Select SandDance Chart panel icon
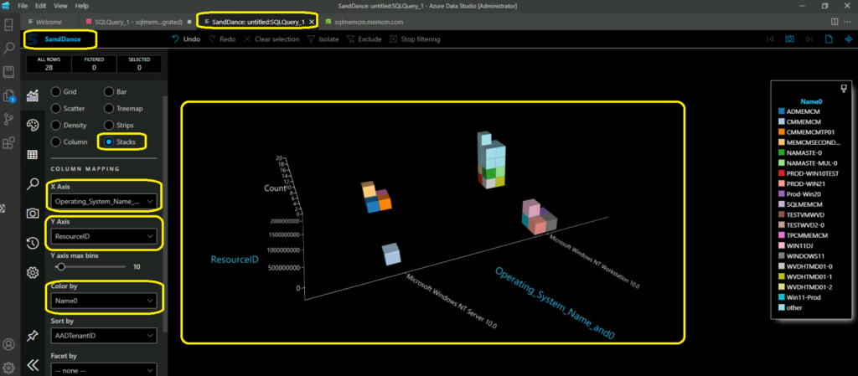The width and height of the screenshot is (858, 376). tap(33, 96)
